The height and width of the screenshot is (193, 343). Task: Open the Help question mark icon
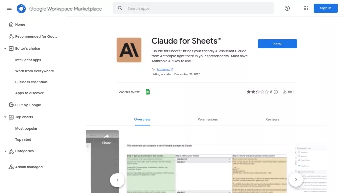coord(287,8)
